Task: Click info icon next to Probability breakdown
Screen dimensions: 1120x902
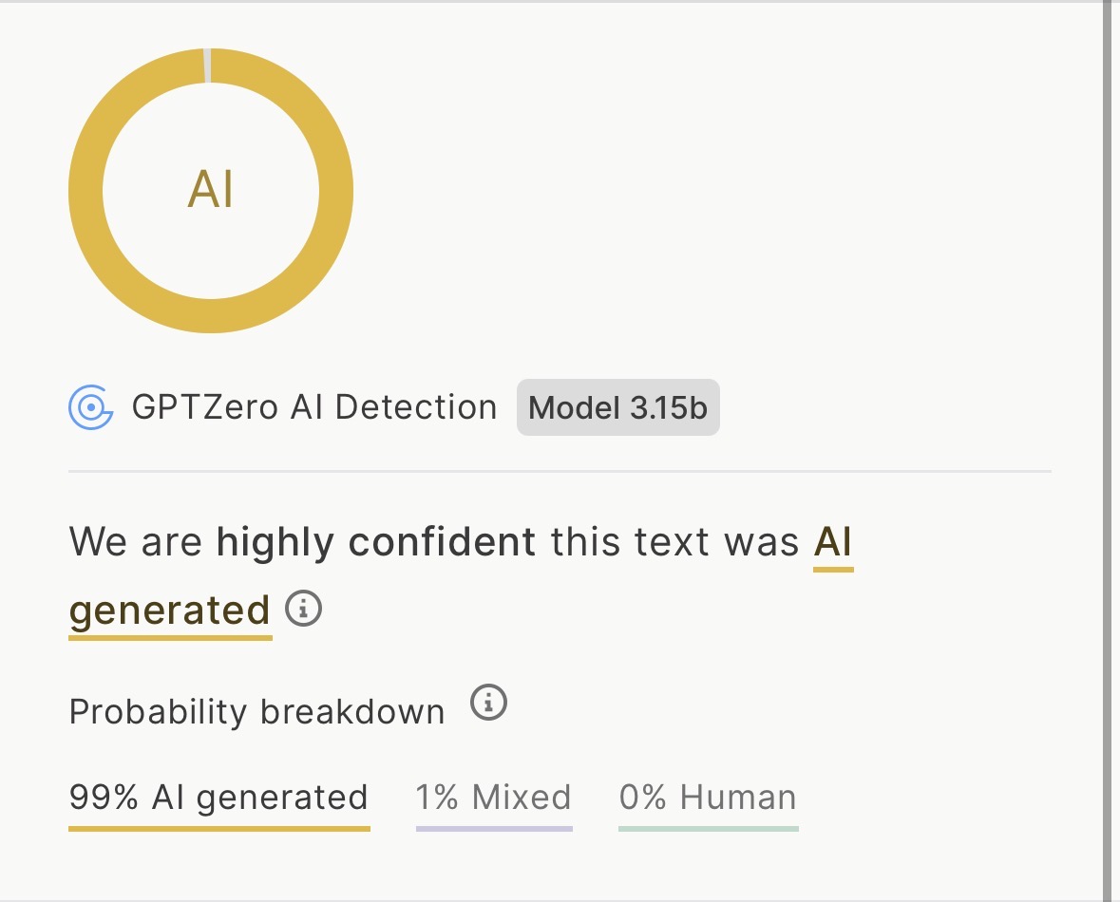Action: [x=489, y=704]
